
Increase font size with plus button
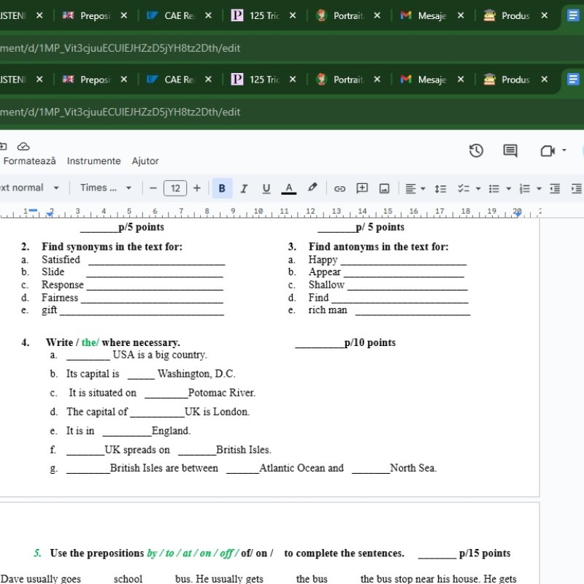(196, 188)
